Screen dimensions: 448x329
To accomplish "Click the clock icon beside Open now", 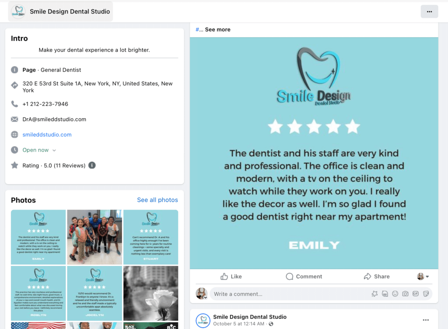I will tap(14, 150).
